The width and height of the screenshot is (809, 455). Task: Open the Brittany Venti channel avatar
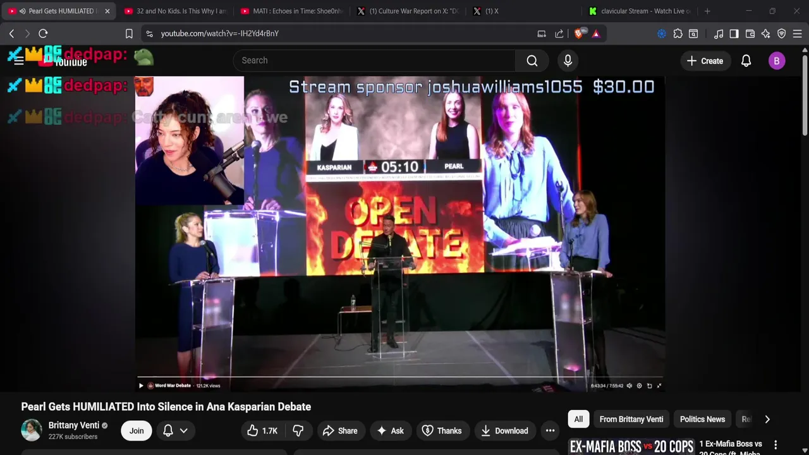coord(32,430)
